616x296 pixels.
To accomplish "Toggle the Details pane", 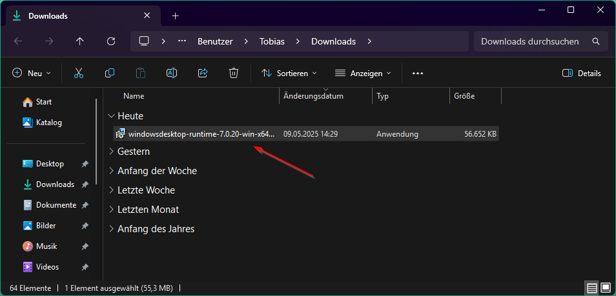I will click(x=581, y=73).
